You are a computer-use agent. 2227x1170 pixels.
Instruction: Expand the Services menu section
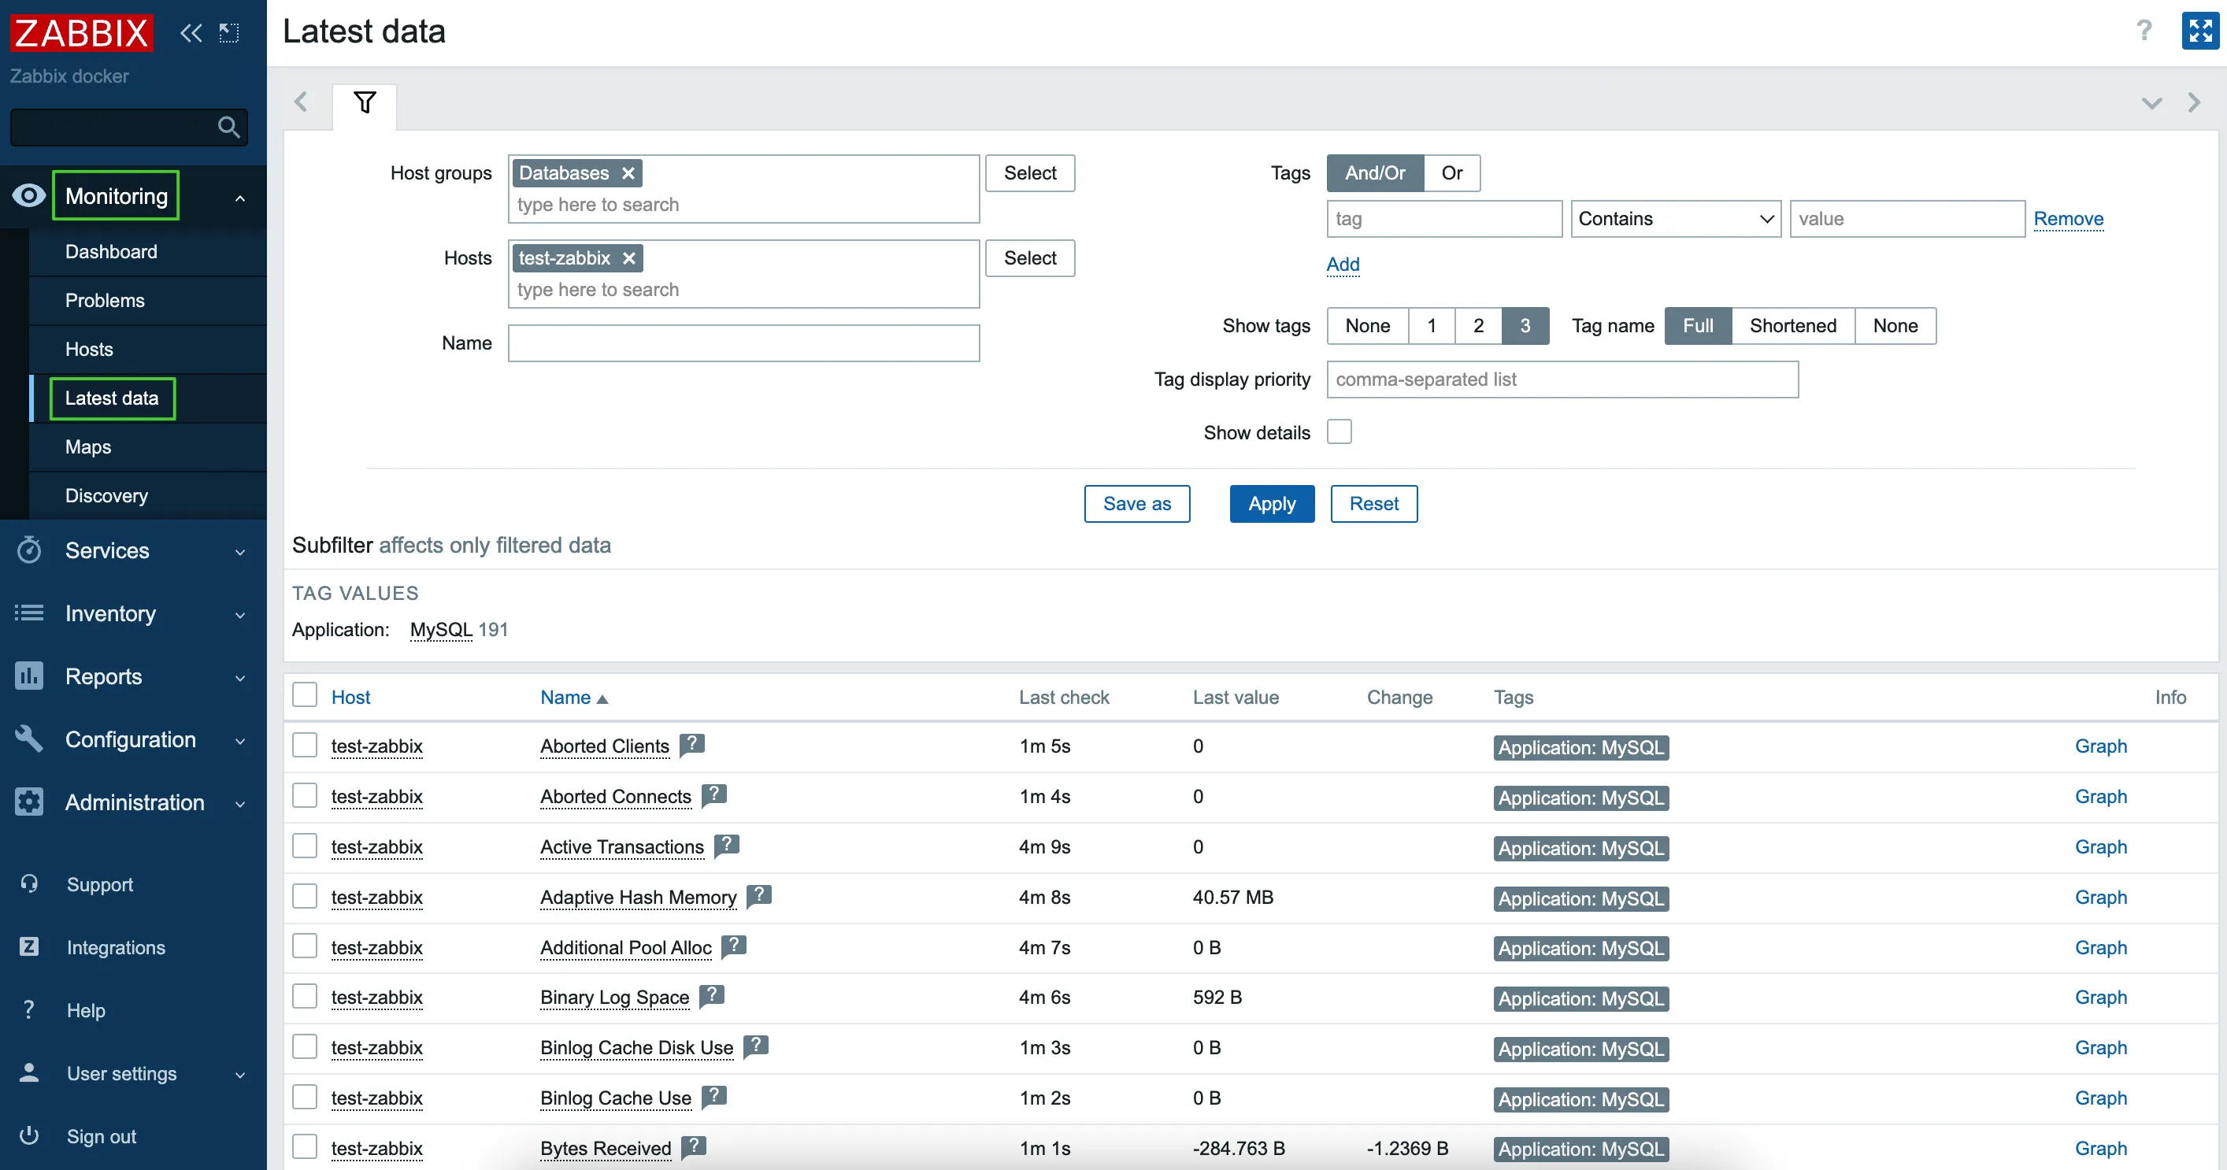[x=240, y=552]
